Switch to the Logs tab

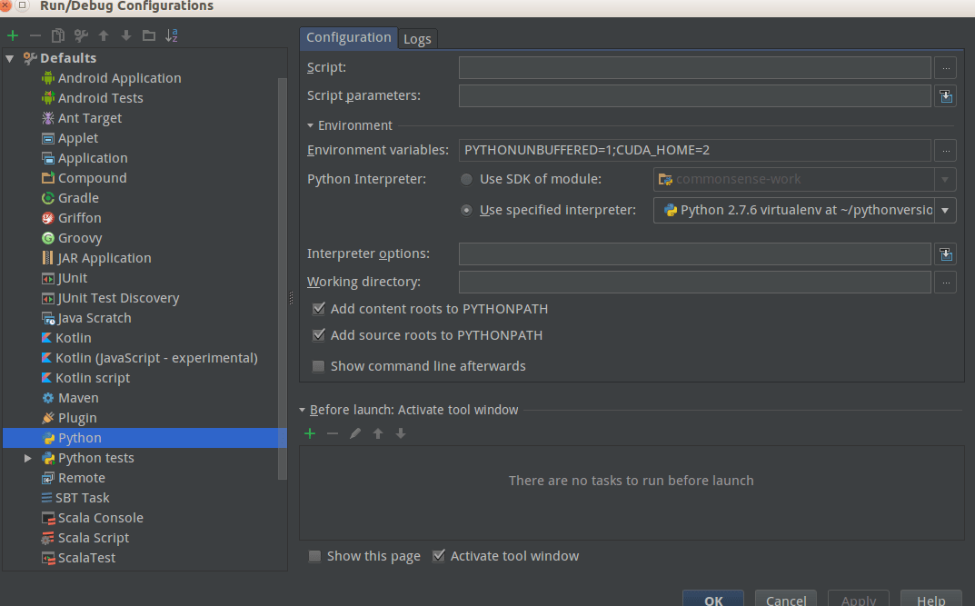click(x=417, y=39)
